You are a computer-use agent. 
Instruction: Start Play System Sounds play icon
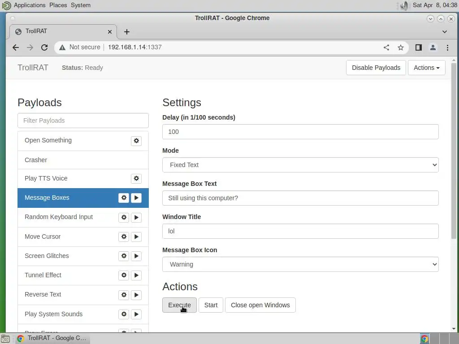136,314
